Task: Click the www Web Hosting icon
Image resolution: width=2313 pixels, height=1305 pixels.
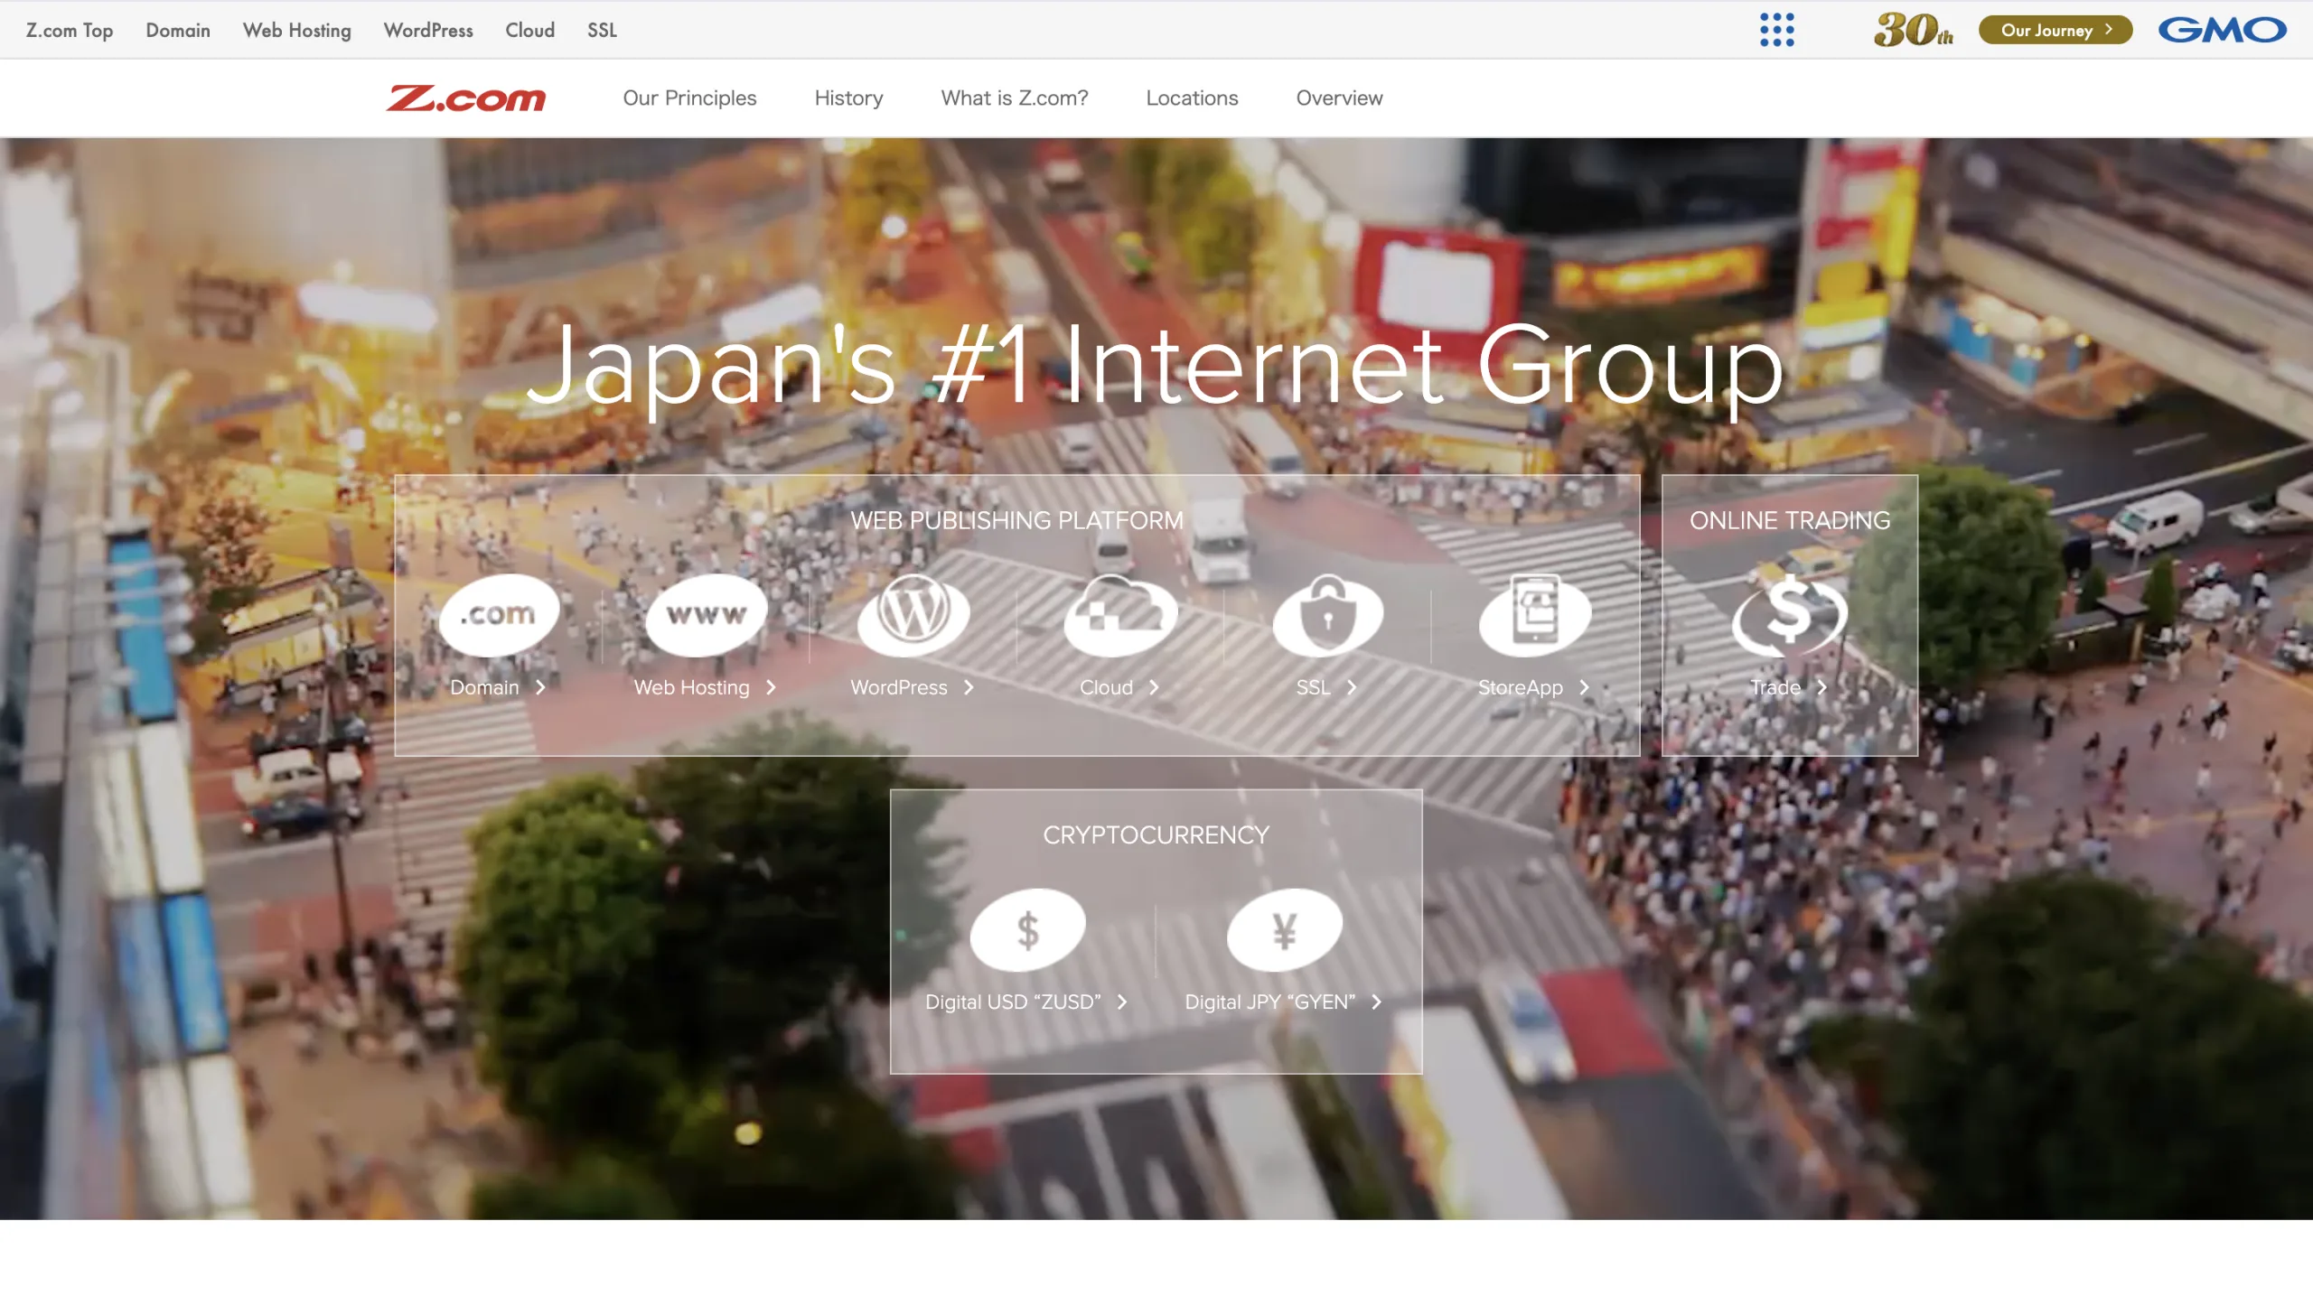Action: 707,615
